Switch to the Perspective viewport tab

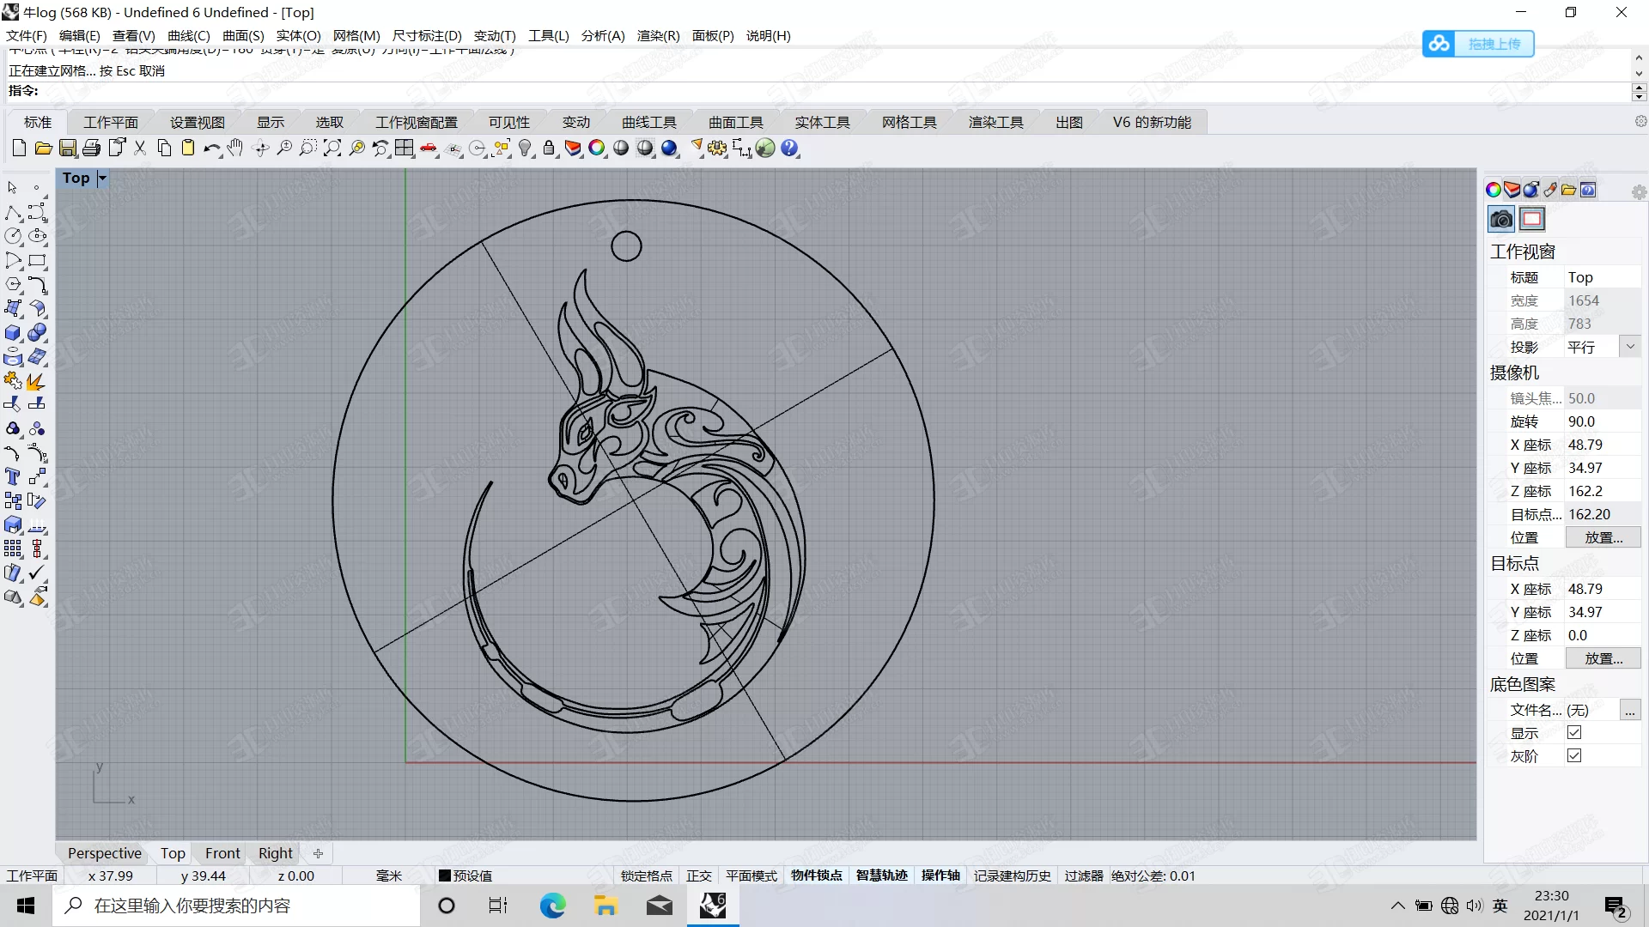point(105,853)
